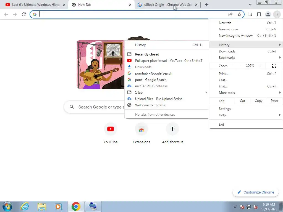Open the profile avatar button

268,14
